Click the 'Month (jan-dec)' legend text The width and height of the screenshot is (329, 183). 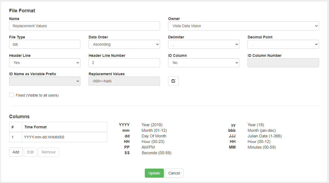click(x=262, y=130)
